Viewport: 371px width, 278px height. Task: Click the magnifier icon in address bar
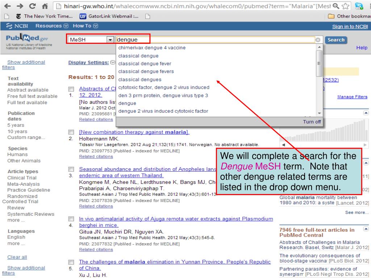click(336, 6)
